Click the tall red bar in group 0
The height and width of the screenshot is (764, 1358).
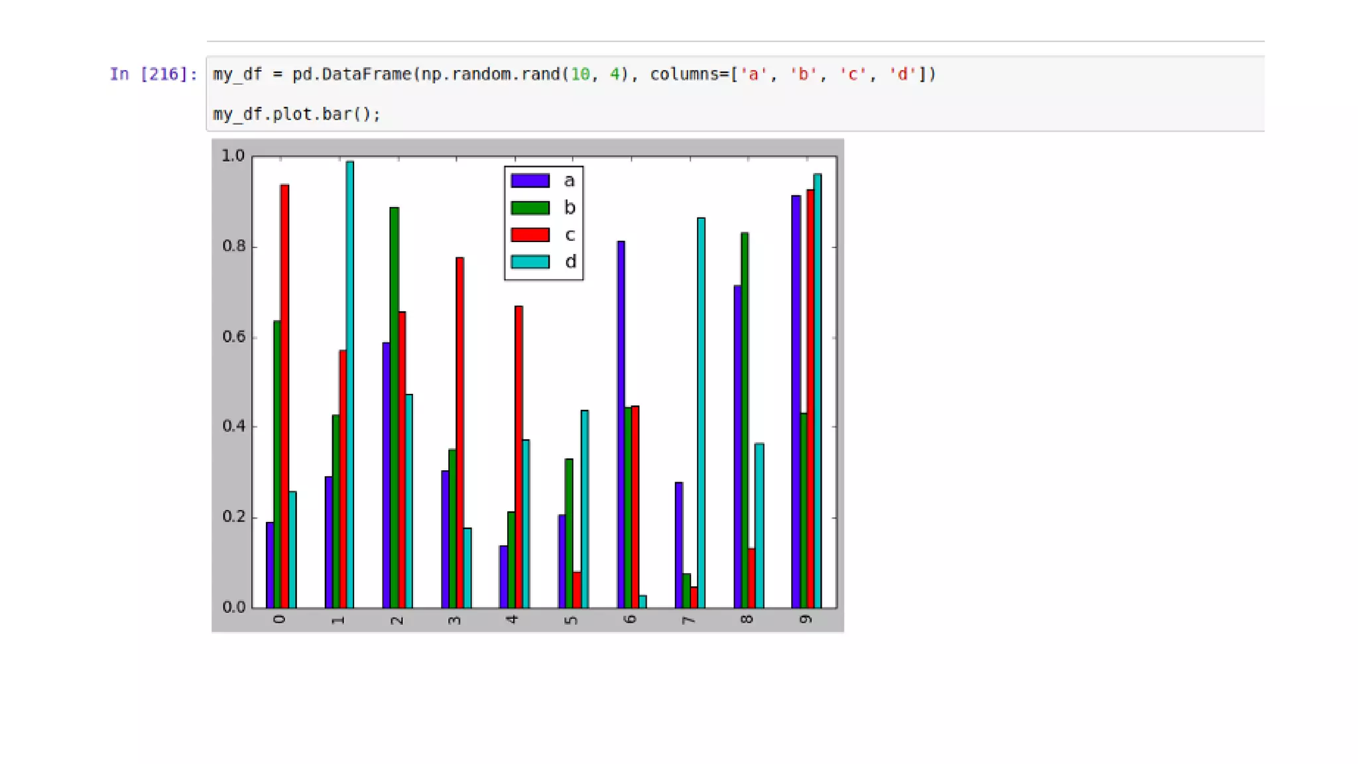point(284,396)
